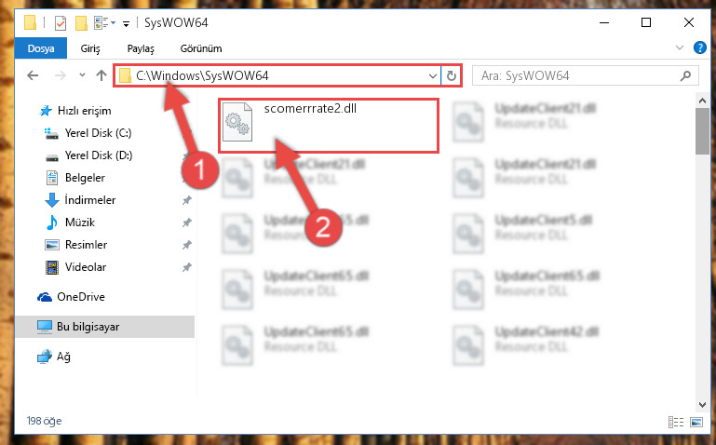The width and height of the screenshot is (716, 445).
Task: Expand the ribbon with the chevron
Action: pos(680,47)
